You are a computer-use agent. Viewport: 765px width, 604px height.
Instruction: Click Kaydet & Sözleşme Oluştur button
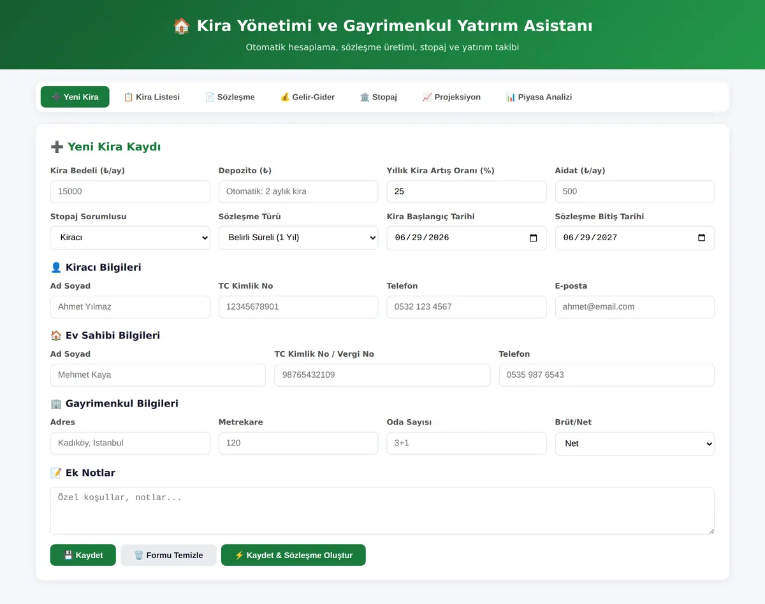click(x=293, y=555)
